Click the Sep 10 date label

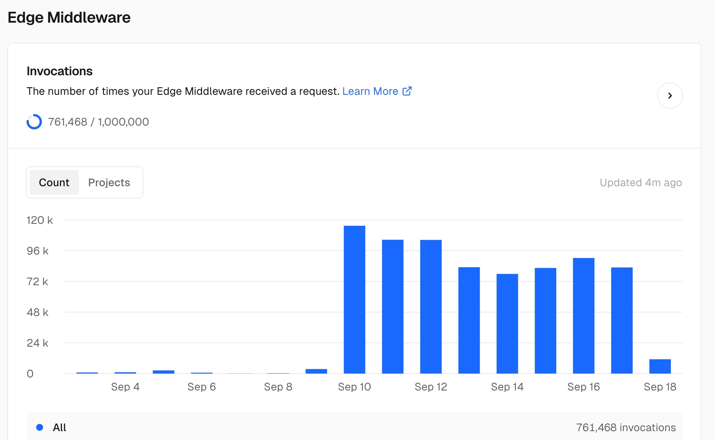[354, 387]
